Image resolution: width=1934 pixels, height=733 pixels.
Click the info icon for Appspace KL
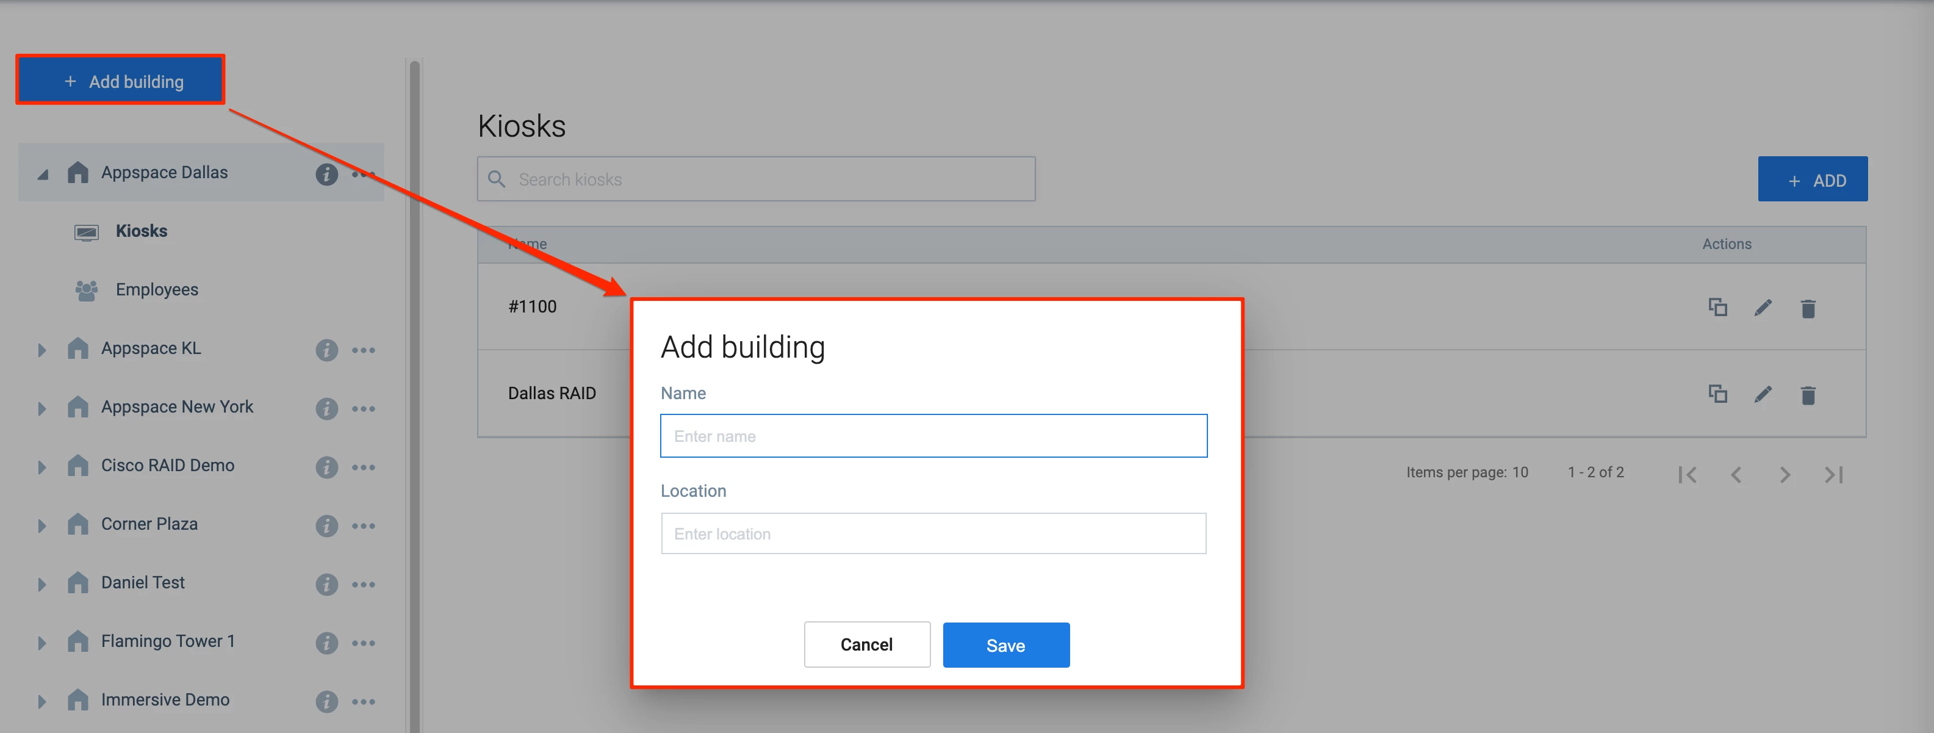point(326,350)
